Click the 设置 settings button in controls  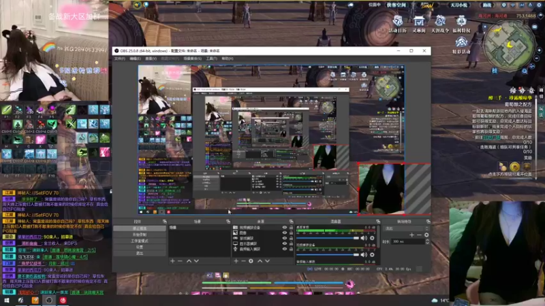[x=140, y=247]
